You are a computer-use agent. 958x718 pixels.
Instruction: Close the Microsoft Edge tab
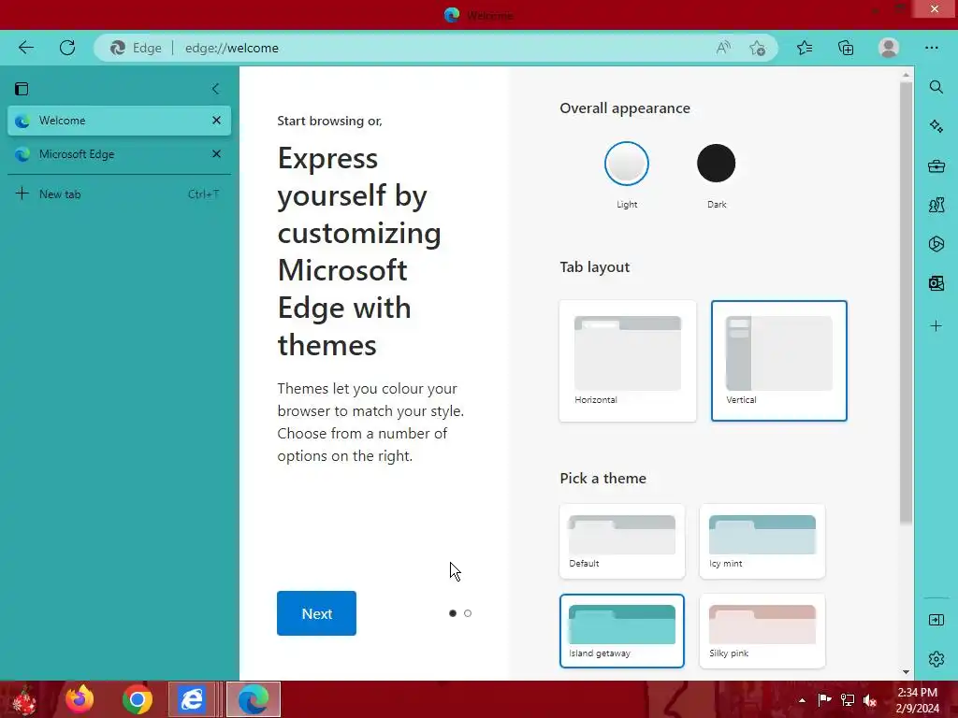point(216,154)
